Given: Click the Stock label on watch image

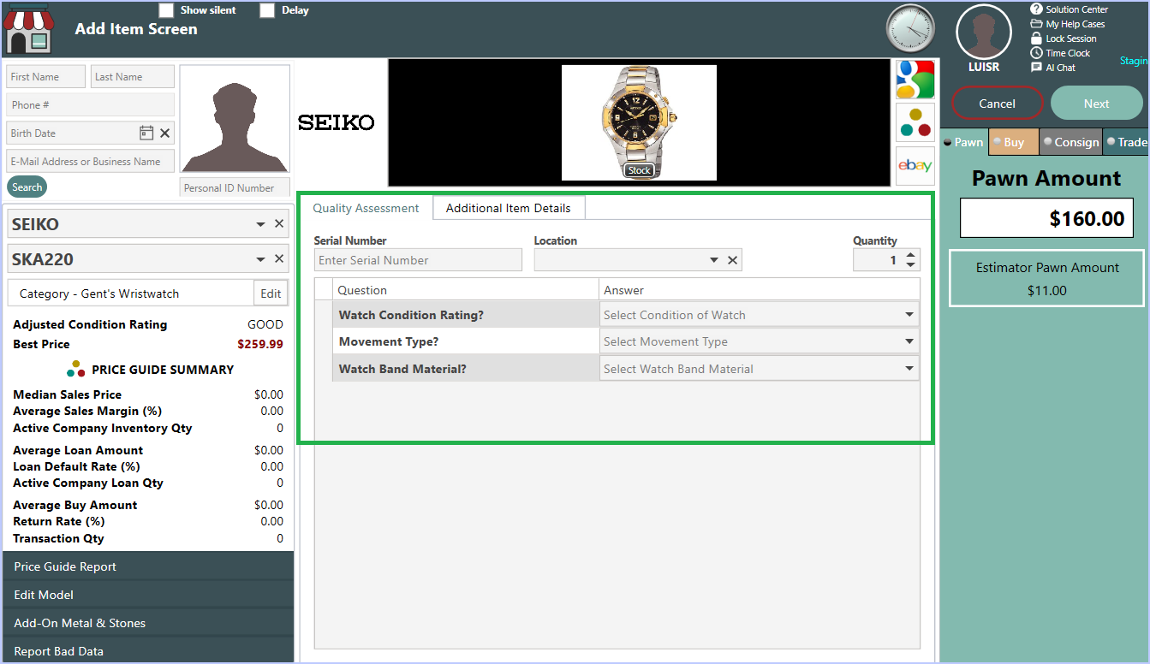Looking at the screenshot, I should point(640,170).
